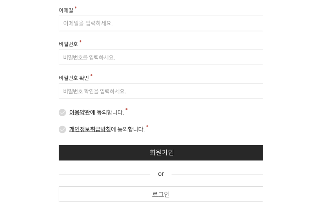326x208 pixels.
Task: Click the red asterisk beside 이메일
Action: (76, 8)
